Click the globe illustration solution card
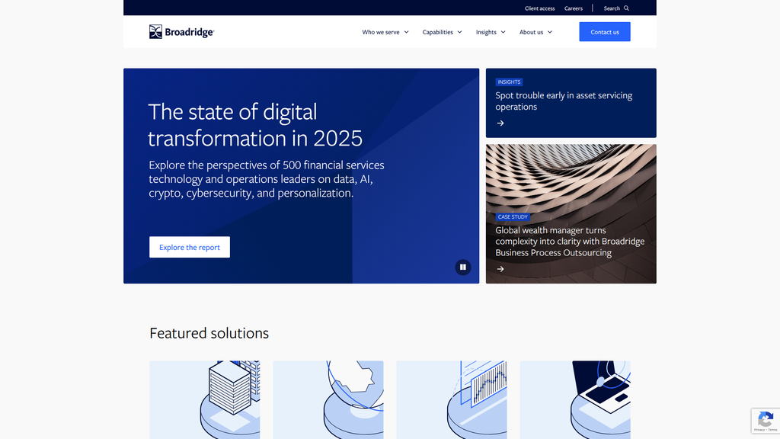 [328, 399]
